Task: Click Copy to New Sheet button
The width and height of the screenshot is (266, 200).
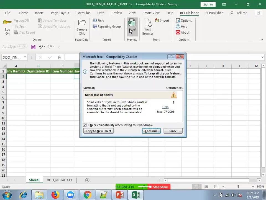Action: click(x=98, y=131)
